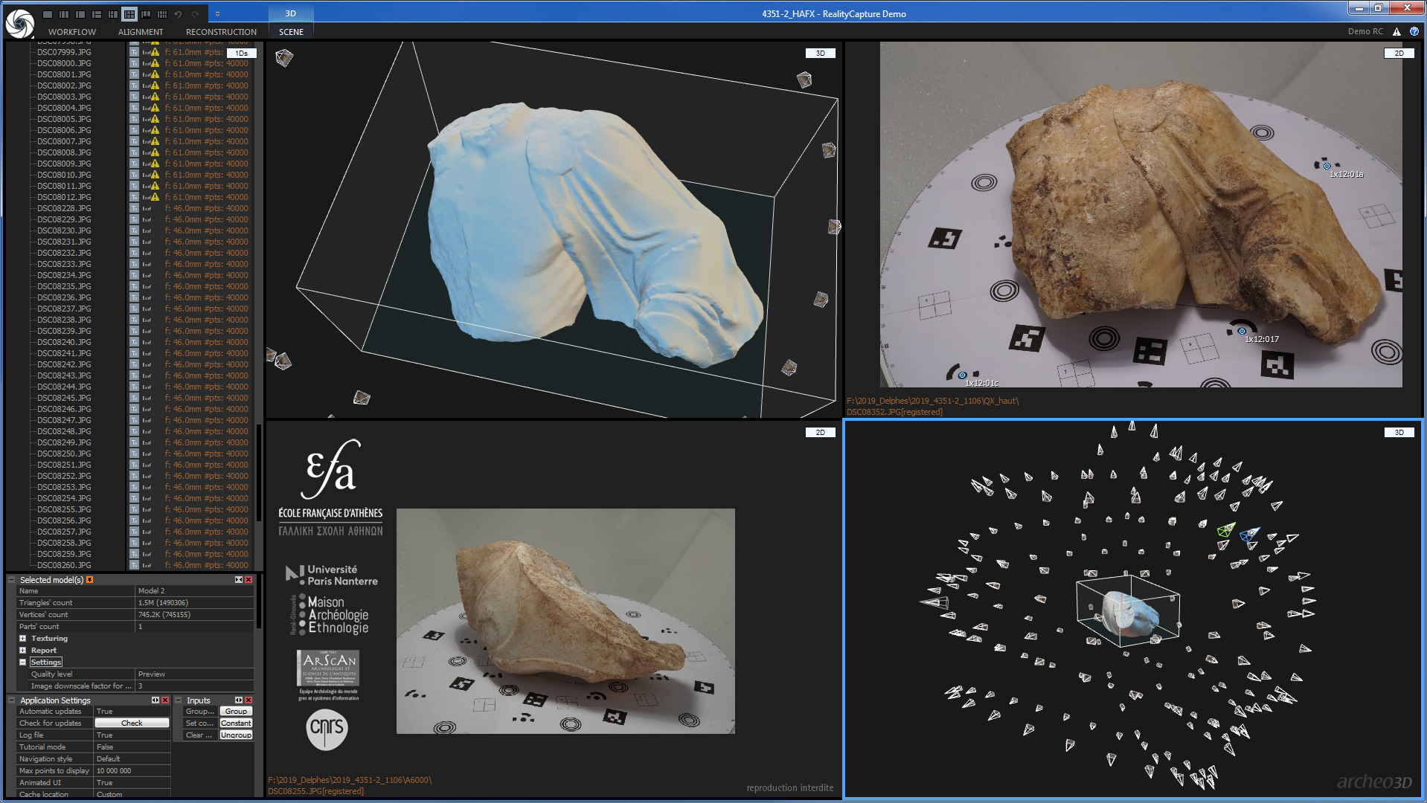Open the quick access toolbar dropdown arrow
The image size is (1427, 803).
point(217,14)
